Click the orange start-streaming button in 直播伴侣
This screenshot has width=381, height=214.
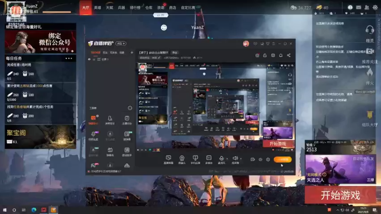click(x=282, y=159)
